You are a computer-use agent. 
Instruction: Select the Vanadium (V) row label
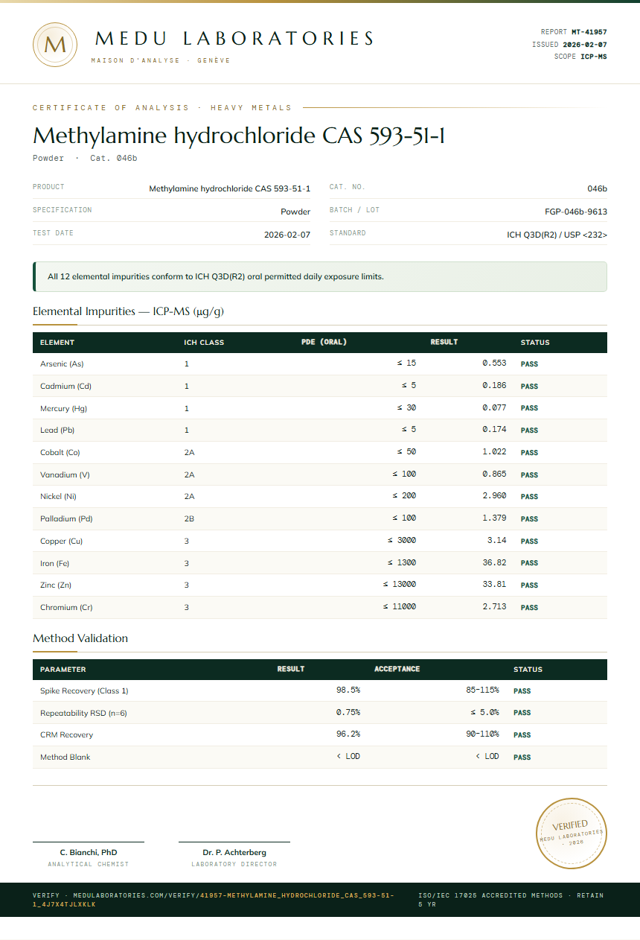tap(65, 474)
